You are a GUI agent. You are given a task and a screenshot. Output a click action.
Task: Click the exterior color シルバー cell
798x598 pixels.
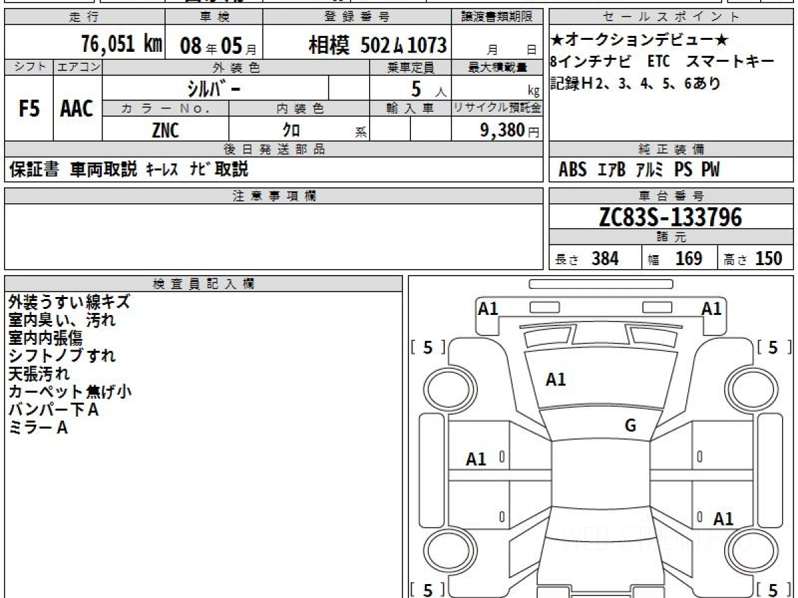(215, 88)
